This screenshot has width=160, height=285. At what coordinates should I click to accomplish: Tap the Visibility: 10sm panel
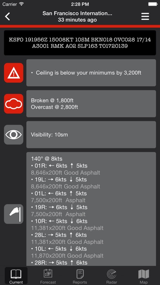[x=91, y=135]
